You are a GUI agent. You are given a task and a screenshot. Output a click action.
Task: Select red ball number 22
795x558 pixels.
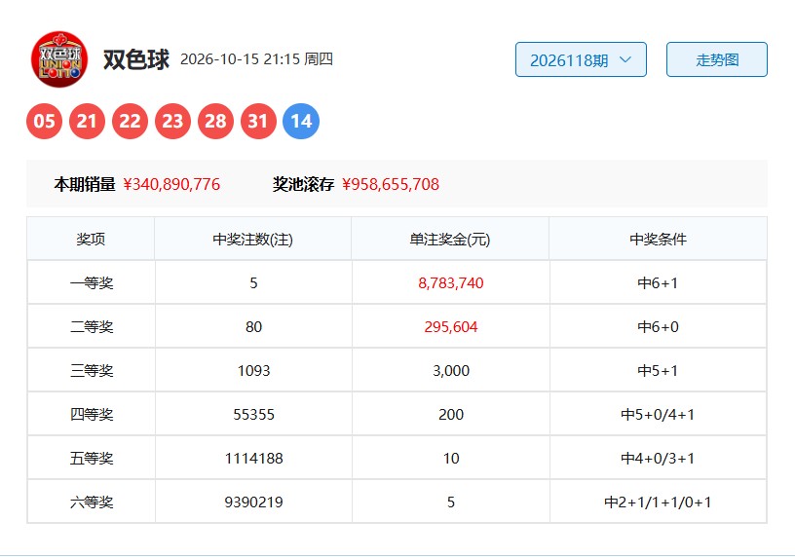(130, 121)
